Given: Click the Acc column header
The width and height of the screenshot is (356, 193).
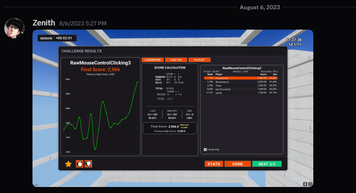Looking at the screenshot, I should (x=275, y=75).
